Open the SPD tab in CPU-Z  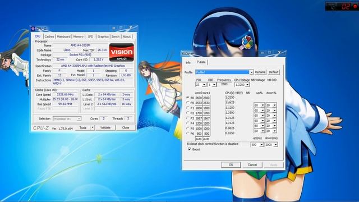[90, 36]
